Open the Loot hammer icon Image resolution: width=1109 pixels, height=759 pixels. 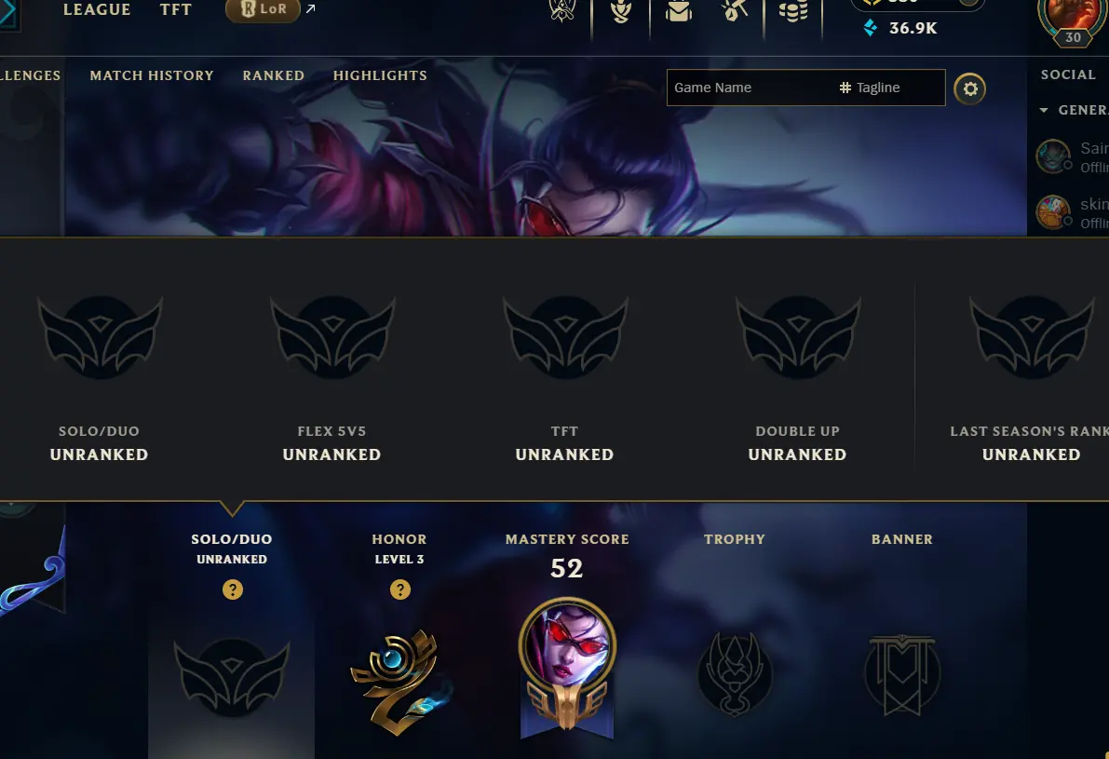(x=735, y=10)
